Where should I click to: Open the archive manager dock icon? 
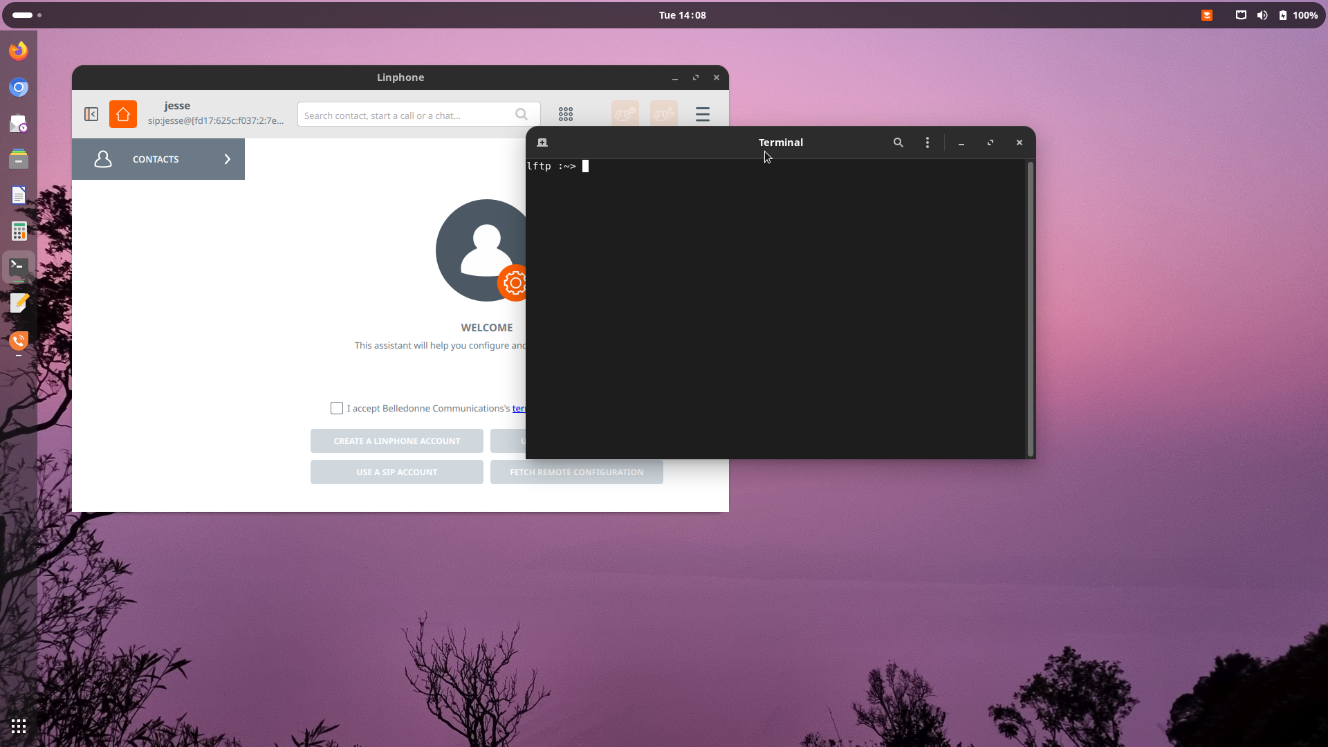19,159
